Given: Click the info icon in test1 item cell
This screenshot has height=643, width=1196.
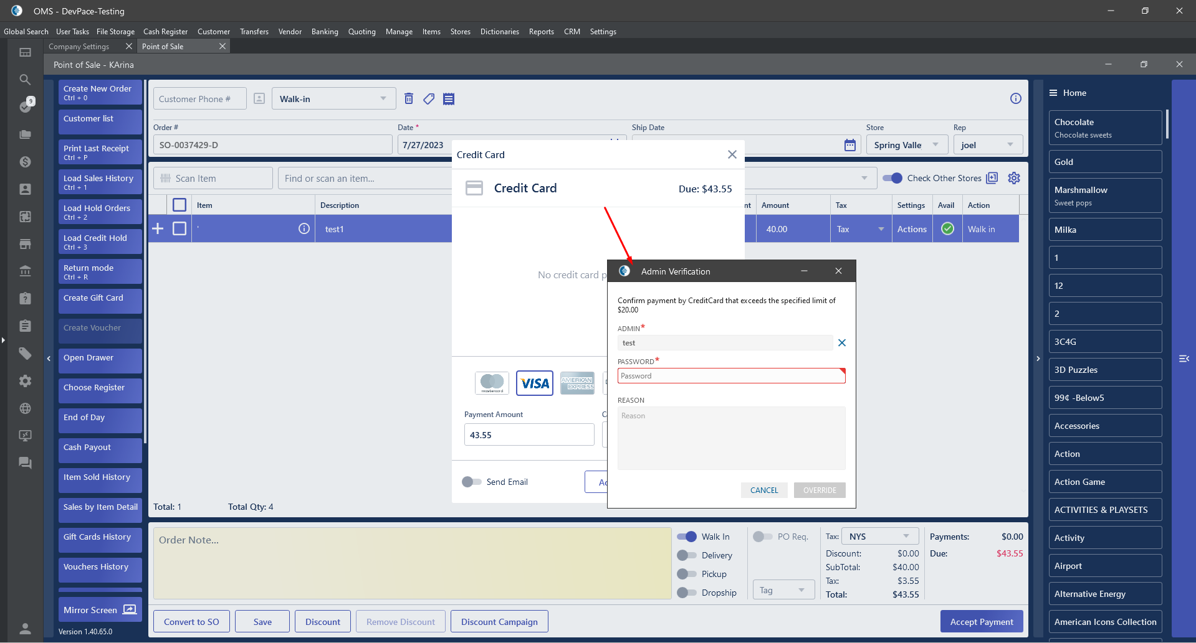Looking at the screenshot, I should pyautogui.click(x=304, y=228).
